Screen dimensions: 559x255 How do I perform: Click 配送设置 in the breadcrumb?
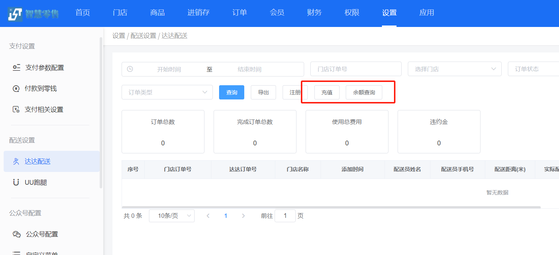(x=143, y=36)
